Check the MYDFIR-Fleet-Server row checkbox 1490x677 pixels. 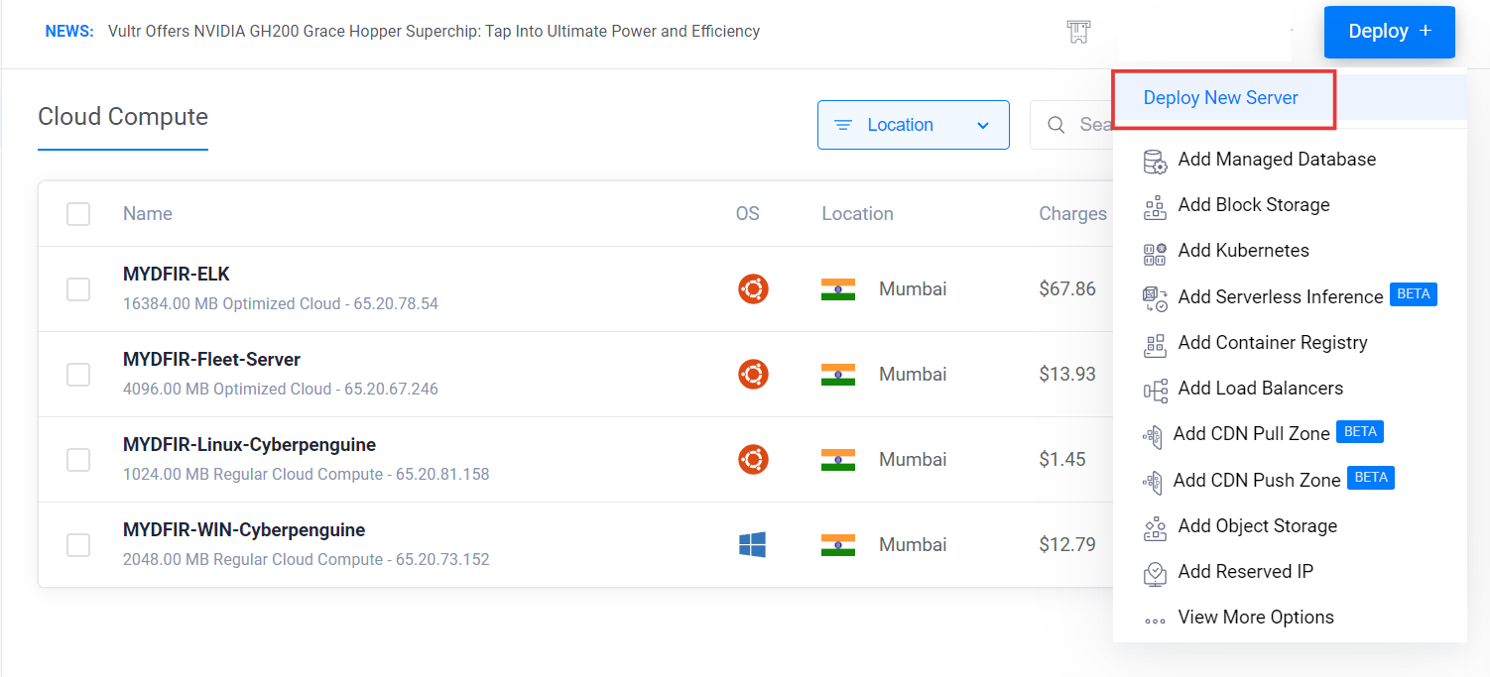[78, 375]
